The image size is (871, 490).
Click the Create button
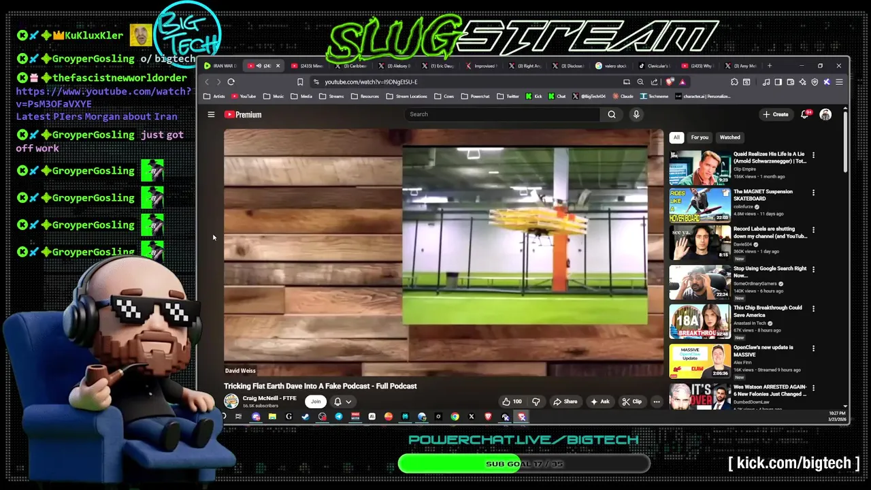click(776, 114)
